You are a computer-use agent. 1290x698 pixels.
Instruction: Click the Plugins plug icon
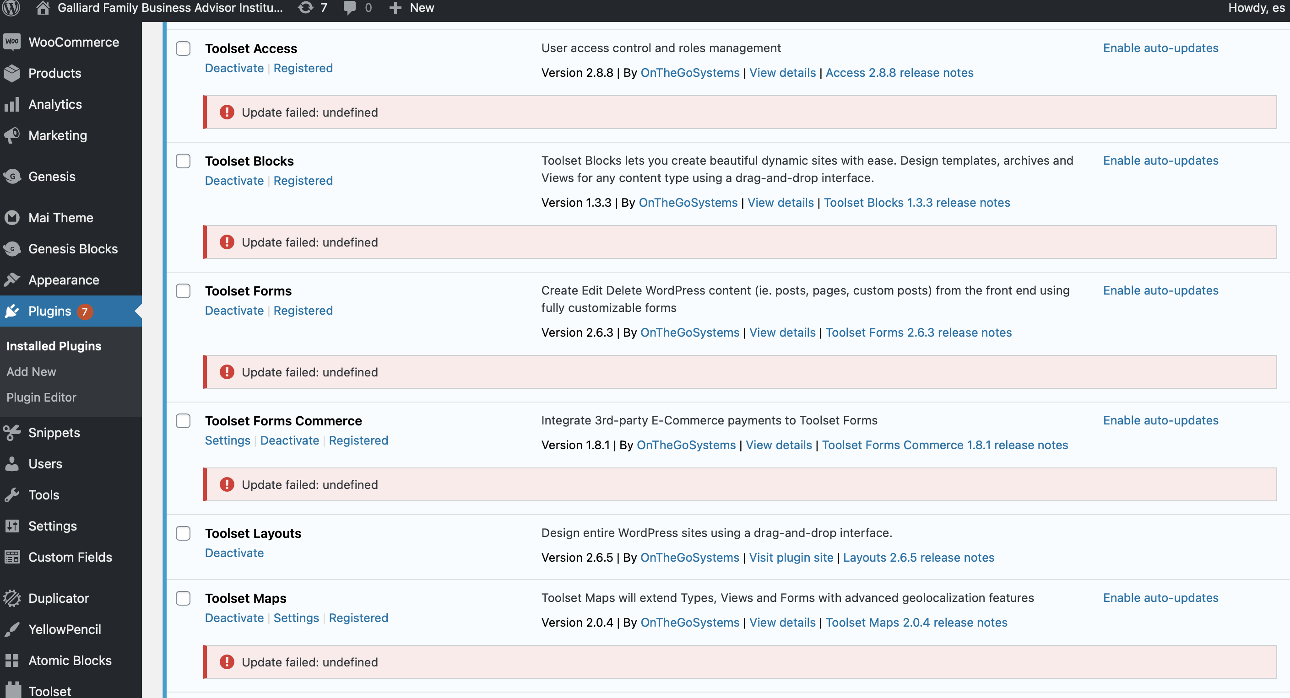click(12, 311)
